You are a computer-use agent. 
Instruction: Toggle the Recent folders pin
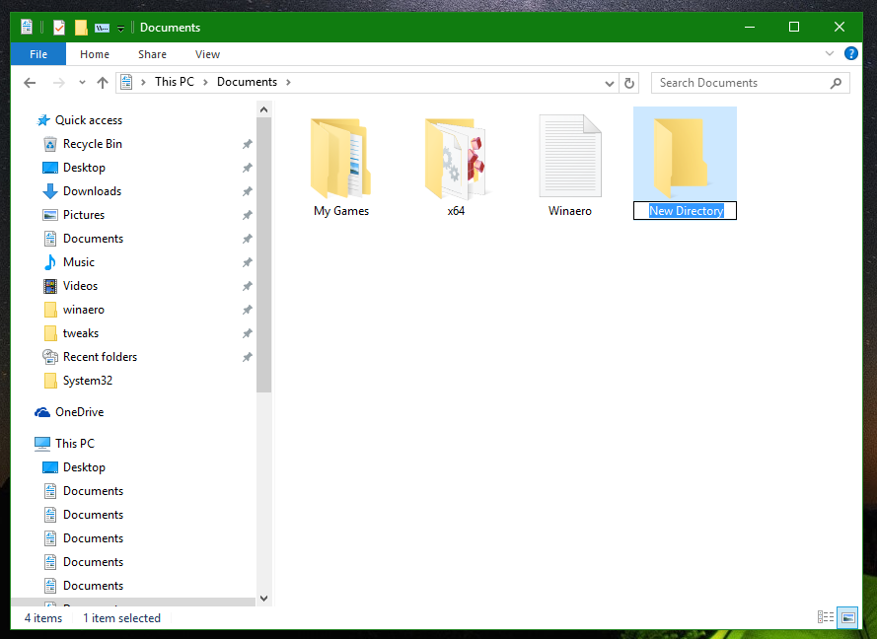251,356
